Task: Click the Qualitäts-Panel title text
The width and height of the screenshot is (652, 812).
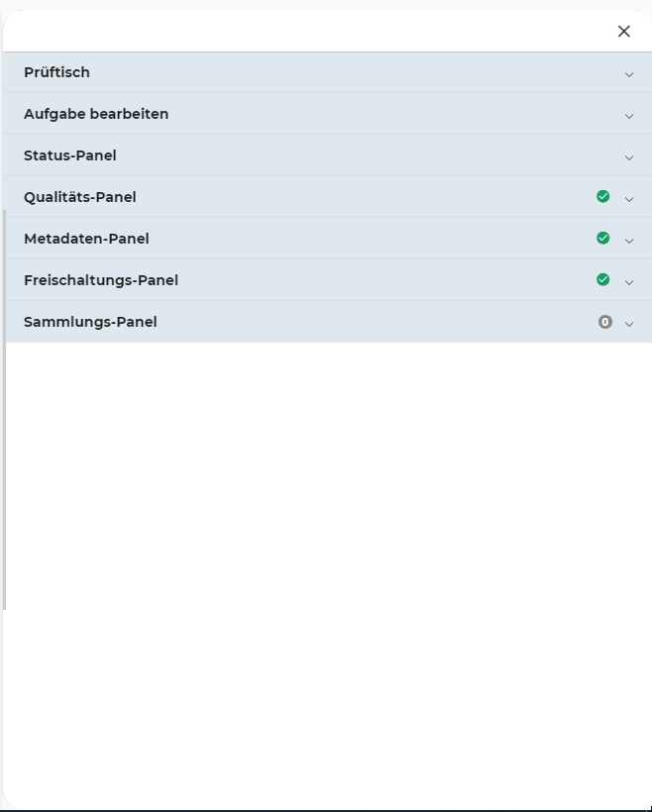Action: [x=80, y=197]
